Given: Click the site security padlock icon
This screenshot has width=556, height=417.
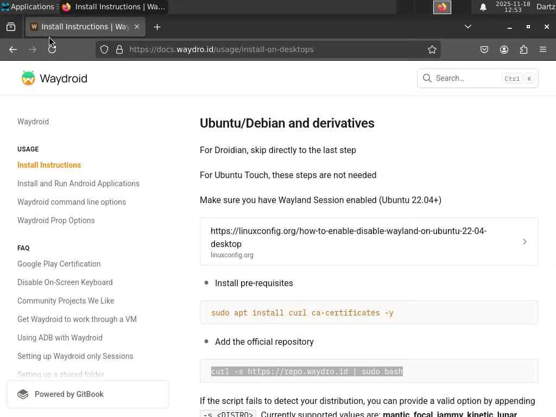Looking at the screenshot, I should coord(119,49).
